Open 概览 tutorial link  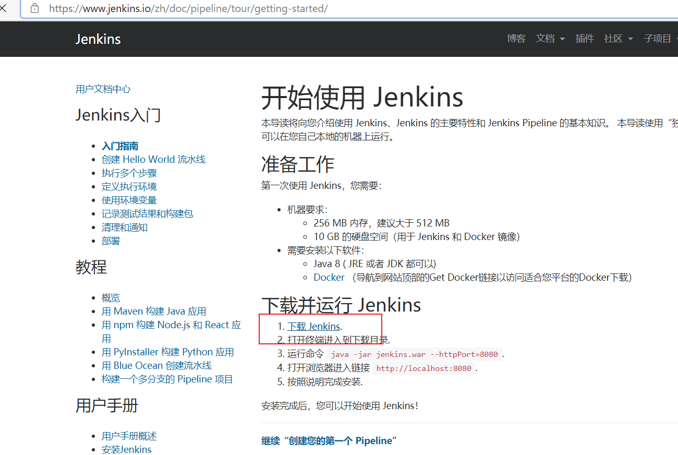coord(111,298)
